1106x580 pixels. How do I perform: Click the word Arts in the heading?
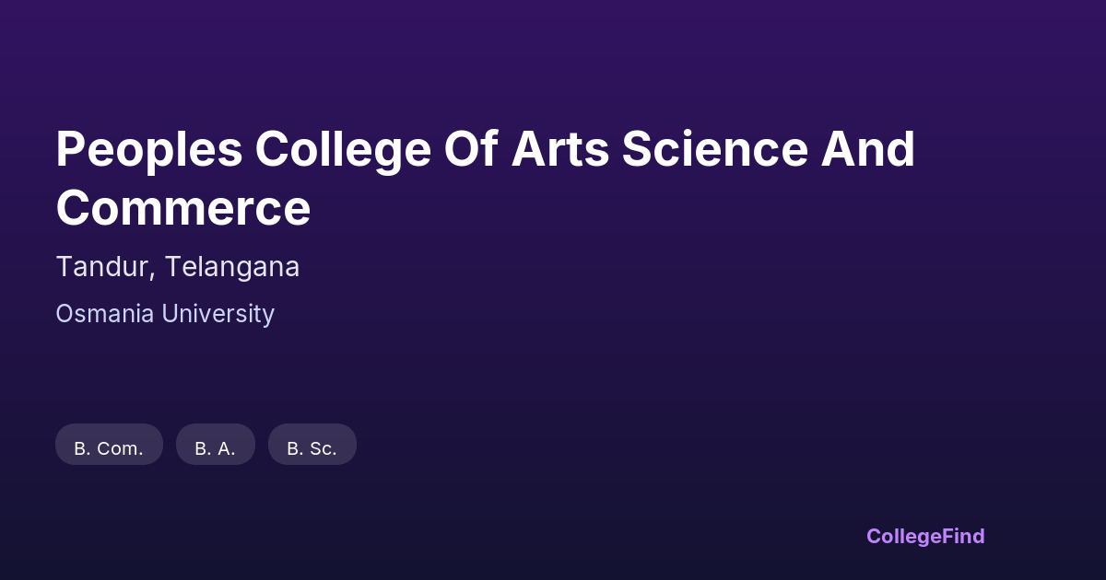pos(560,149)
